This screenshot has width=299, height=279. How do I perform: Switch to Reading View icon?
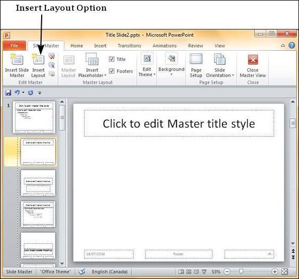196,272
